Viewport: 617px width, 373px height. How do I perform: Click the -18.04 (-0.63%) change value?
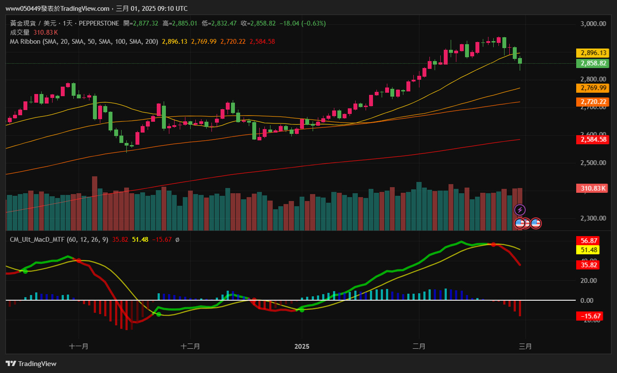pyautogui.click(x=302, y=23)
